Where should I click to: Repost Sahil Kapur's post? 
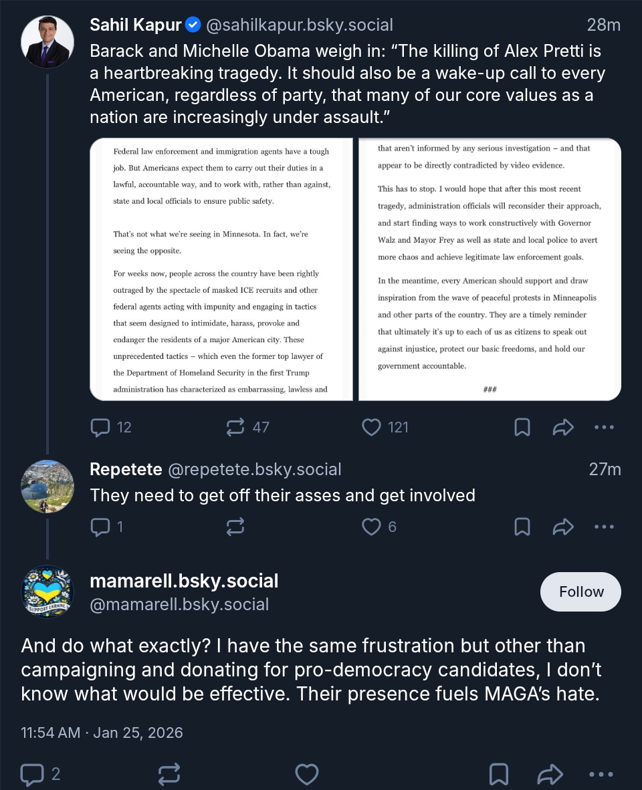pos(235,427)
